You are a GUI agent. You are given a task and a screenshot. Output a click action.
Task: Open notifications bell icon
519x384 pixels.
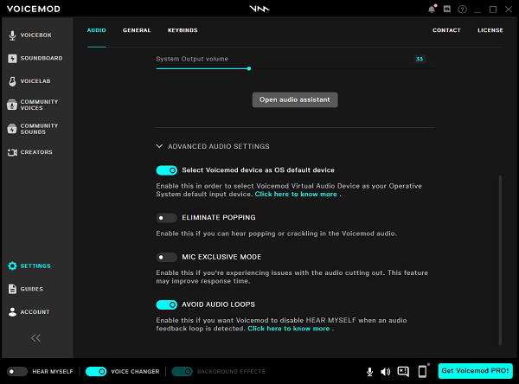[x=432, y=9]
